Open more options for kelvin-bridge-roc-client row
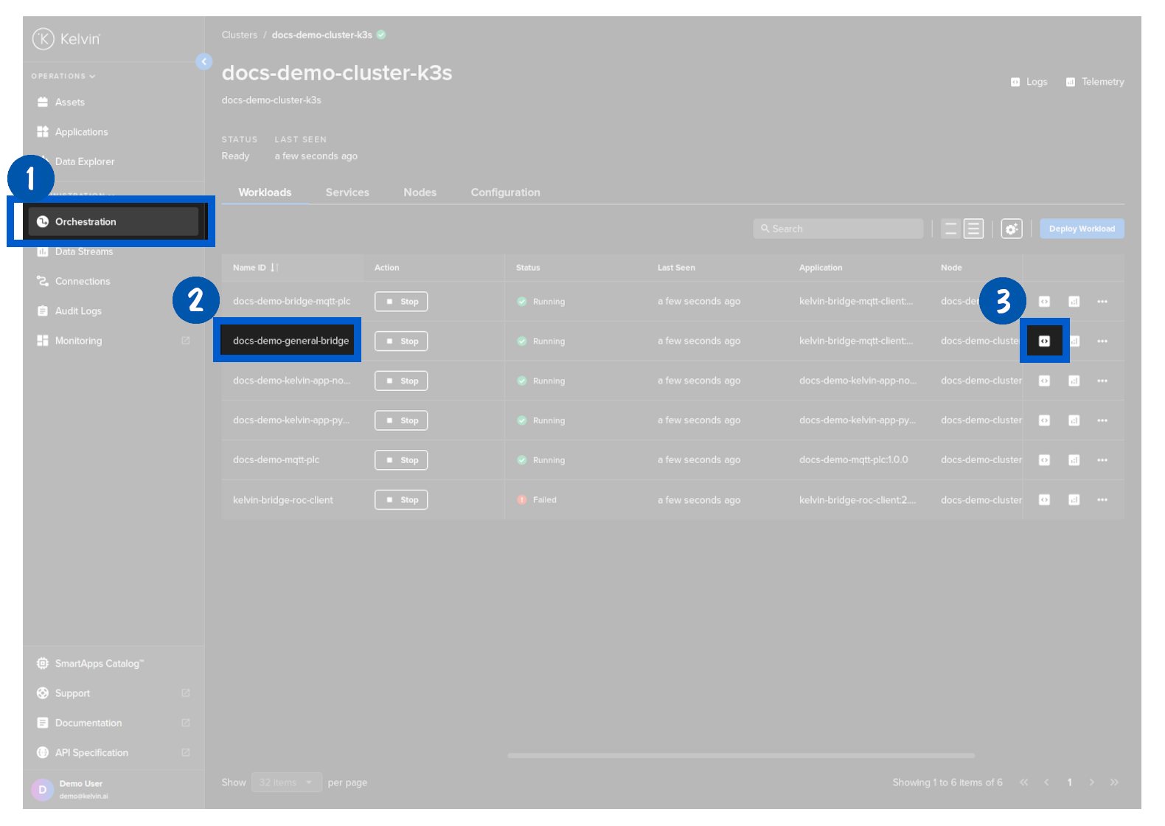1165x826 pixels. pos(1102,500)
